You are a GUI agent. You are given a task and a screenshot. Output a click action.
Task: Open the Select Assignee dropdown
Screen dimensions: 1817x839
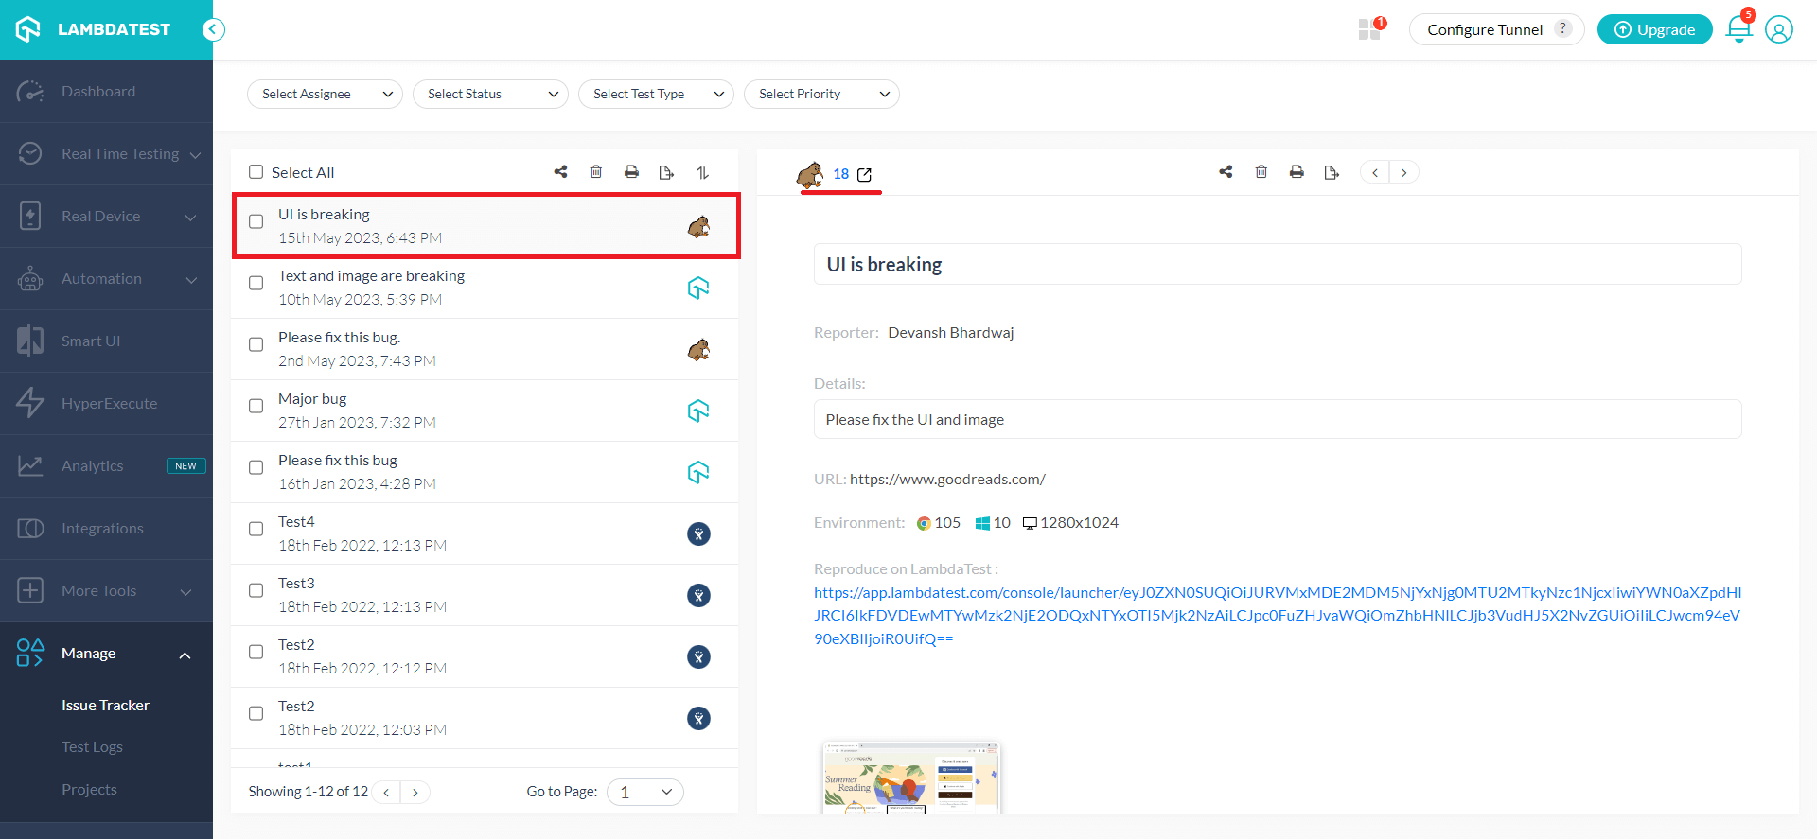[x=325, y=94]
